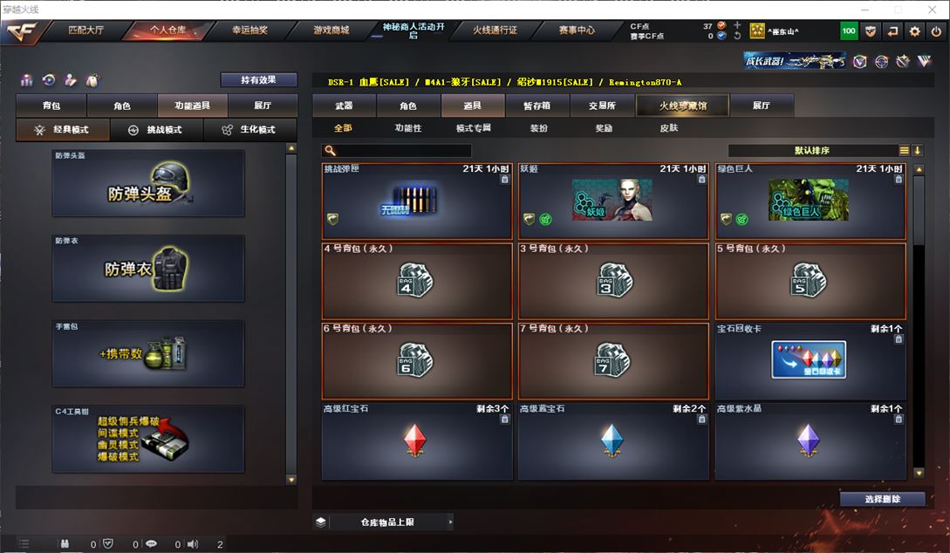
Task: Switch to the 武器 tab
Action: (x=344, y=106)
